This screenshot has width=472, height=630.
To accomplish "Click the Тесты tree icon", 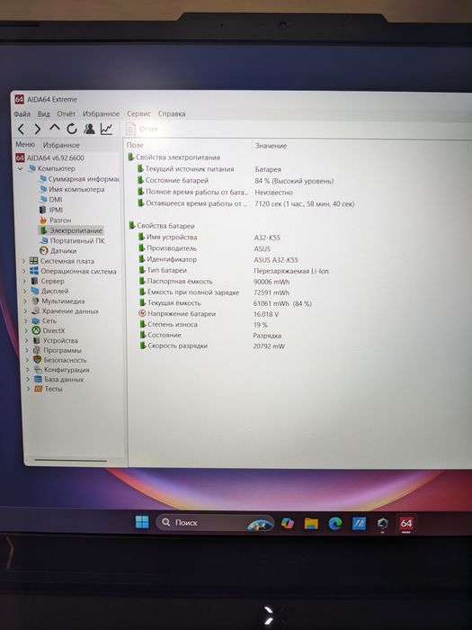I will click(39, 389).
